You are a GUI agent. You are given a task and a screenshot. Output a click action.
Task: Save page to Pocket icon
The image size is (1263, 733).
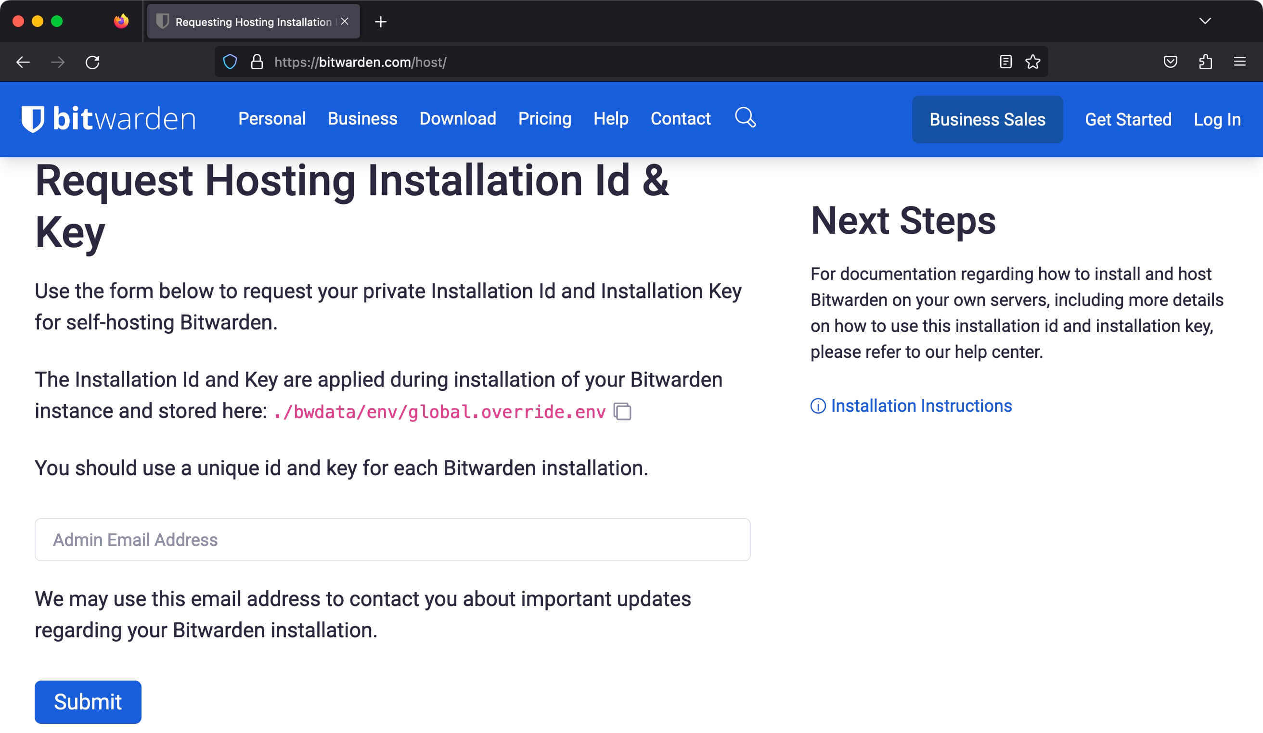pyautogui.click(x=1170, y=62)
